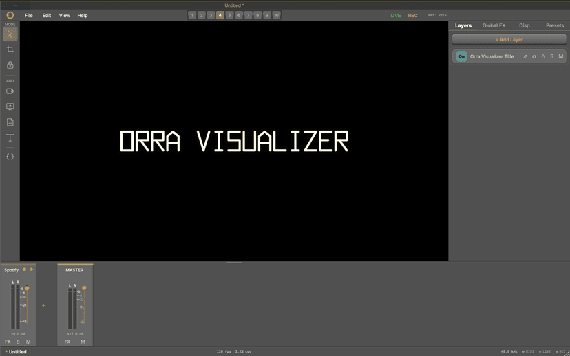The width and height of the screenshot is (570, 356).
Task: Add a video source from sidebar
Action: [x=10, y=91]
